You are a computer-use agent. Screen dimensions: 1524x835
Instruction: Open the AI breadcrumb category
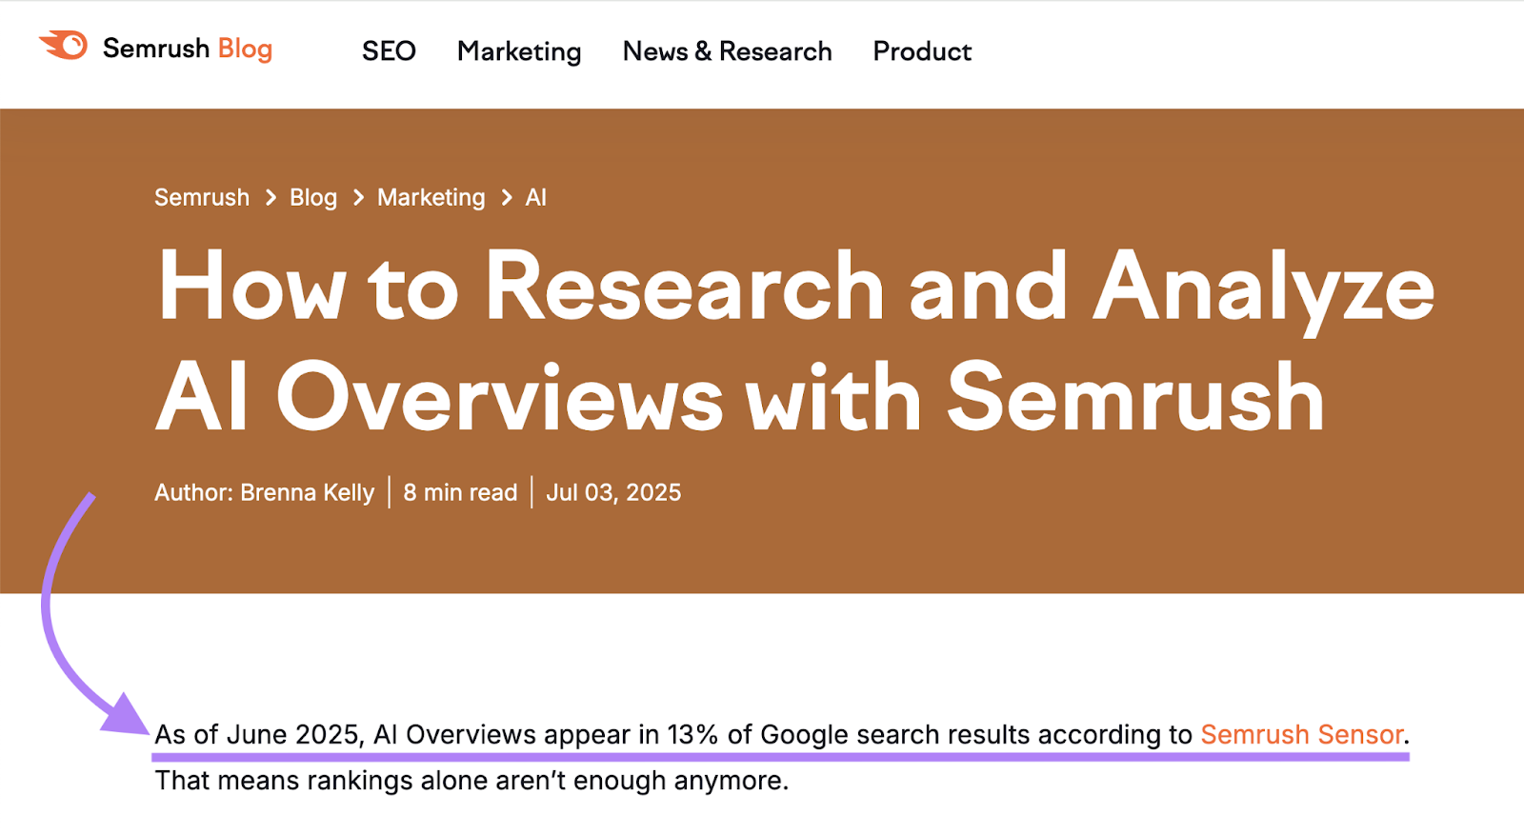point(536,197)
